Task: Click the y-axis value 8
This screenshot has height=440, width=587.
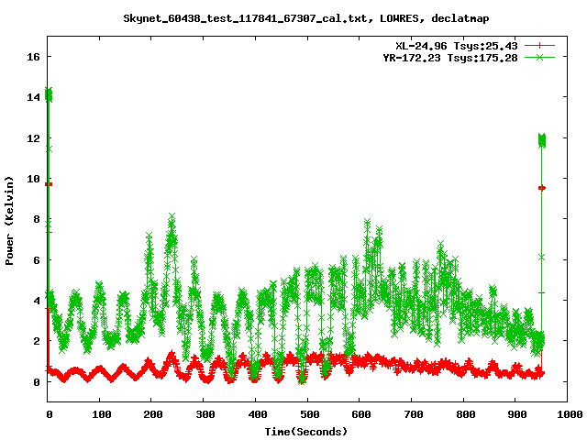Action: [x=37, y=219]
